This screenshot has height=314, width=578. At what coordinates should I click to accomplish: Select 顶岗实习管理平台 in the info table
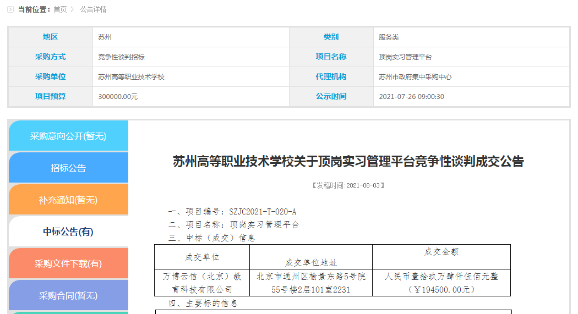[x=406, y=57]
